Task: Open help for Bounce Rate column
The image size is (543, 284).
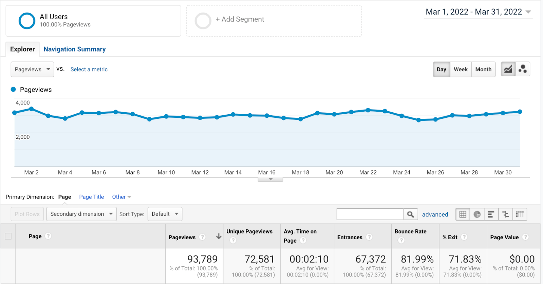Action: click(401, 240)
